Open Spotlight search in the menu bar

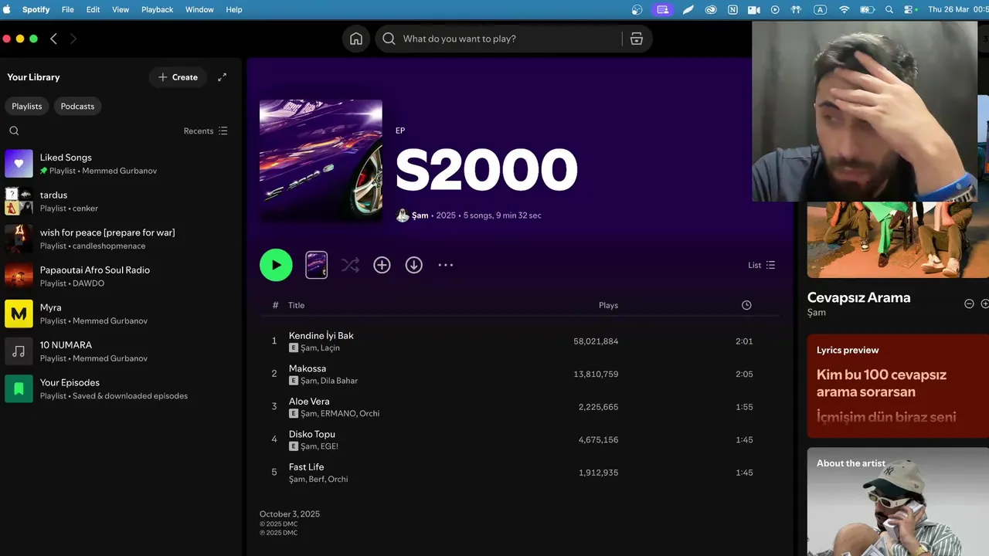coord(889,9)
